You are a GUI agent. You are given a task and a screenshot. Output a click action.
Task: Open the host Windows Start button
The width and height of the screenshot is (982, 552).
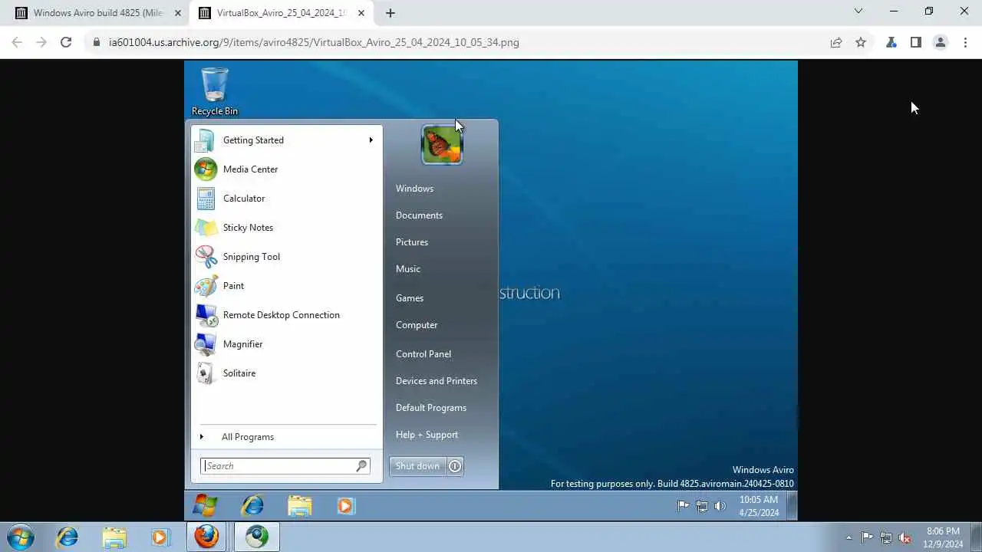21,537
